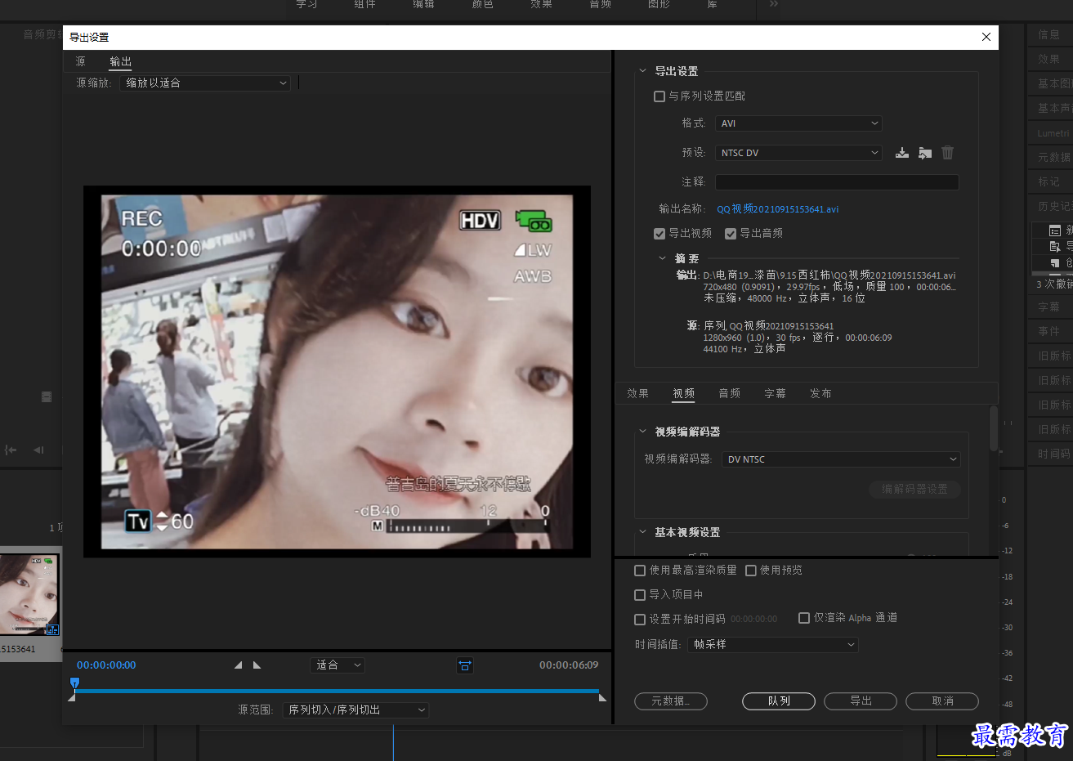Enable 设置开始时间码 checkbox
The image size is (1073, 761).
(x=640, y=620)
